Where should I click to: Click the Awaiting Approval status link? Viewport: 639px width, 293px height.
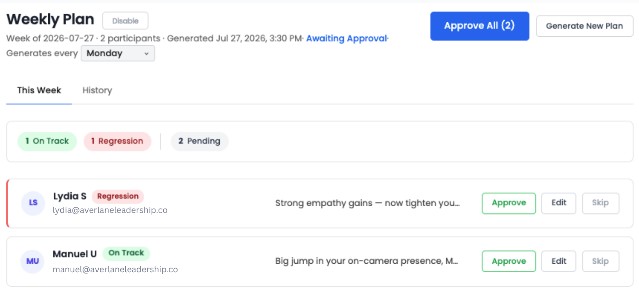(347, 38)
